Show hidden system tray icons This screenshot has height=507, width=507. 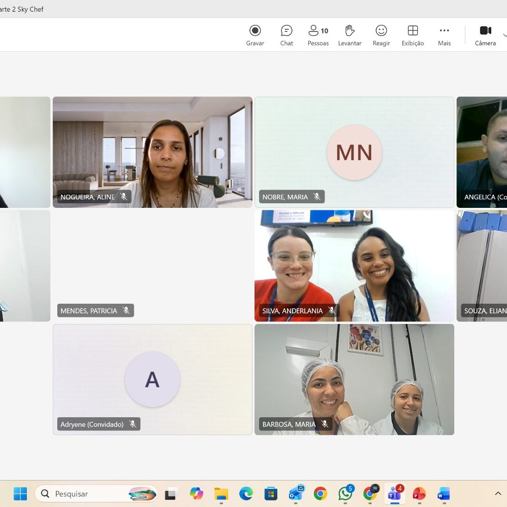[x=498, y=493]
